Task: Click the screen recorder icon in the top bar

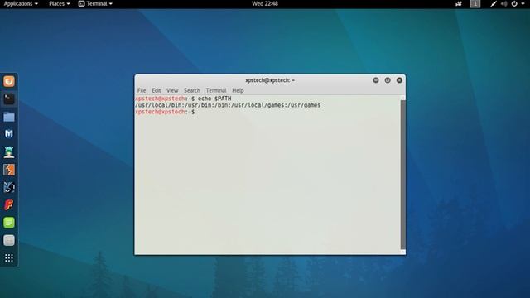Action: point(459,3)
